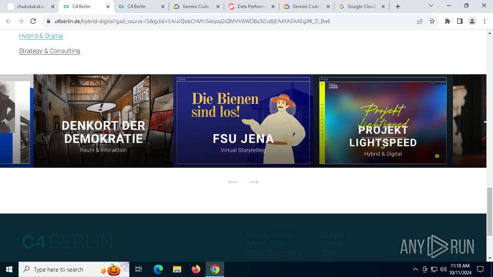
Task: Open the Chrome three-dot menu
Action: point(484,21)
